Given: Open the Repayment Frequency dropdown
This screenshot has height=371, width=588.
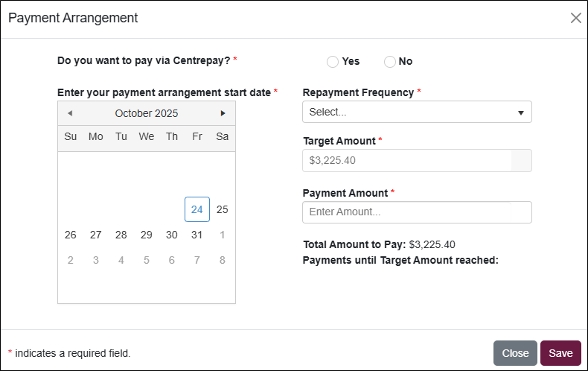Looking at the screenshot, I should point(417,112).
